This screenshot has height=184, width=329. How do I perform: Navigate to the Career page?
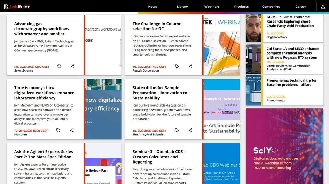coord(300,7)
